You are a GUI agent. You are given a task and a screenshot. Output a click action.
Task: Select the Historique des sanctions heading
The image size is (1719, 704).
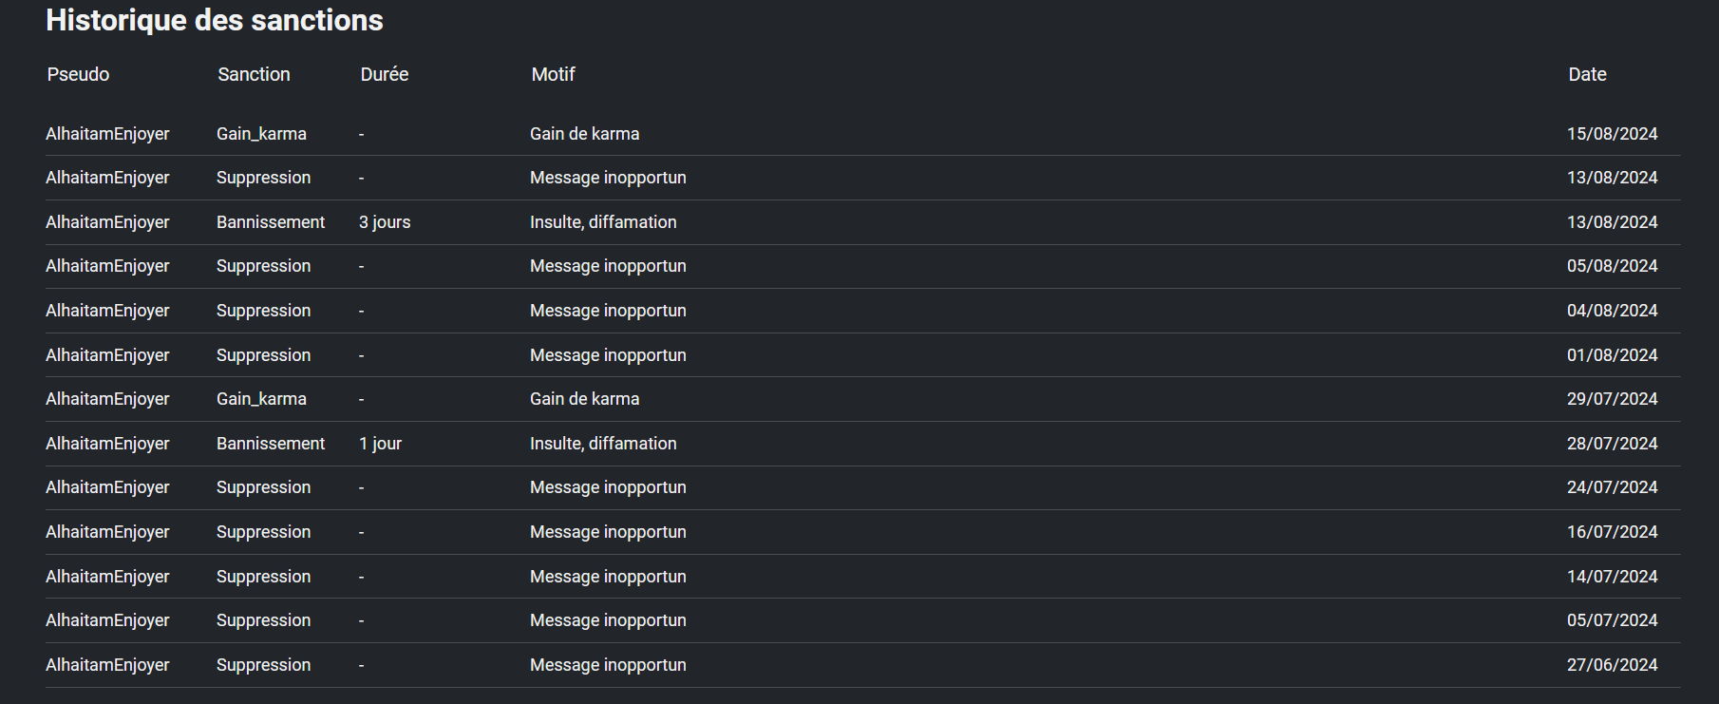click(215, 20)
